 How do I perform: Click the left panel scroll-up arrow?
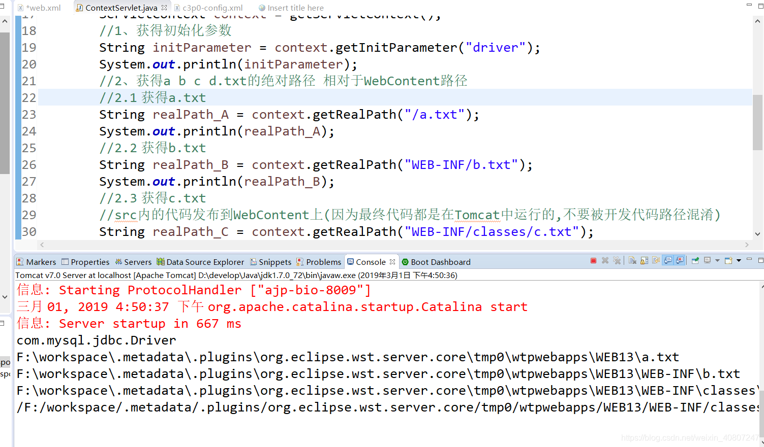coord(5,21)
